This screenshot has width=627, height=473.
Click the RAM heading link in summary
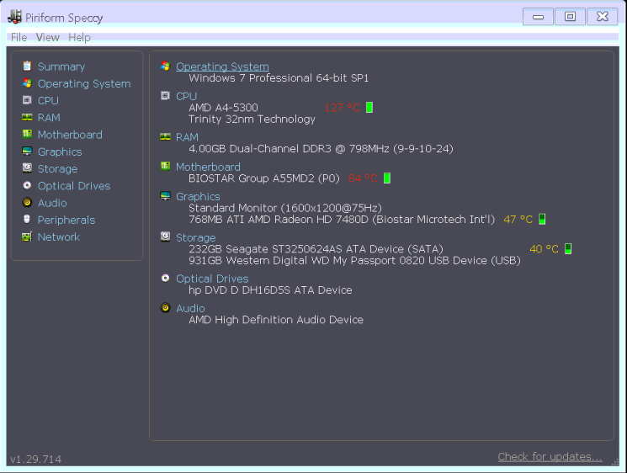187,137
